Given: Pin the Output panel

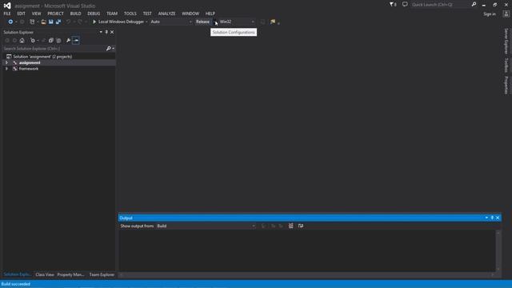Looking at the screenshot, I should [x=492, y=218].
